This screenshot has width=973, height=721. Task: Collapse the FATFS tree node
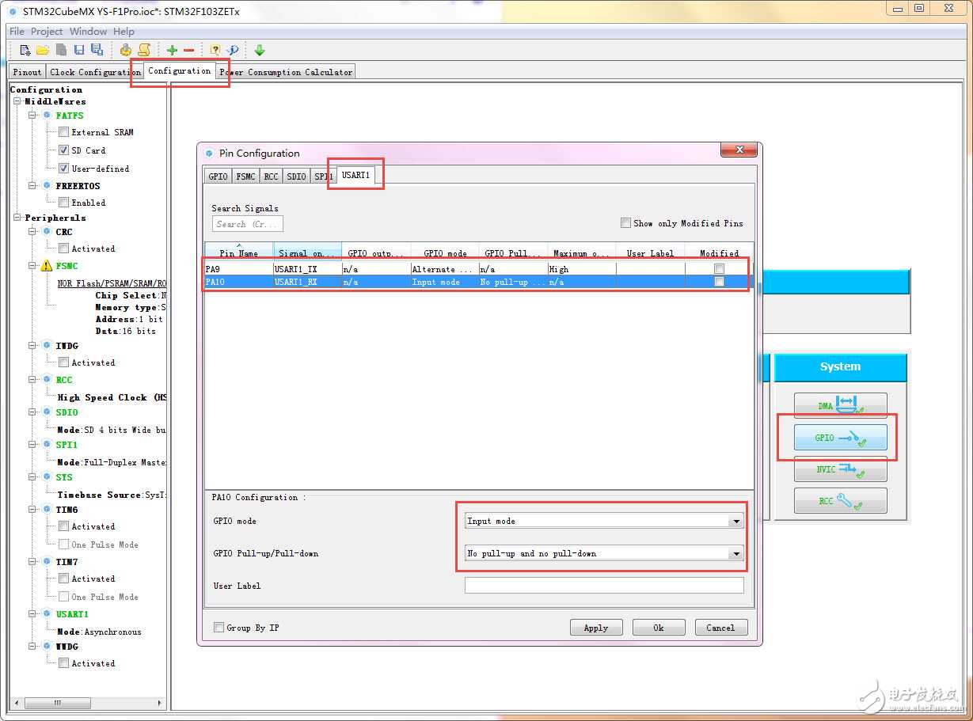coord(33,116)
